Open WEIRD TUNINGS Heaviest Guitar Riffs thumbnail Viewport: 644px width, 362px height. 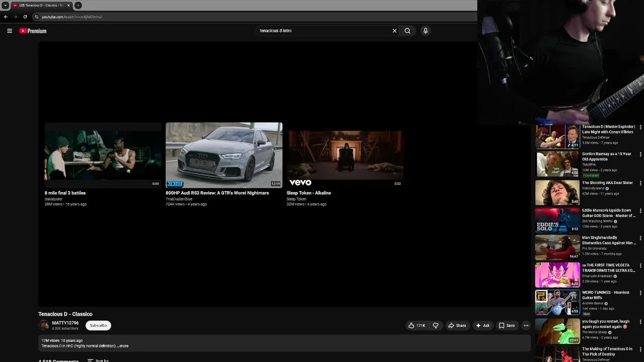[557, 302]
